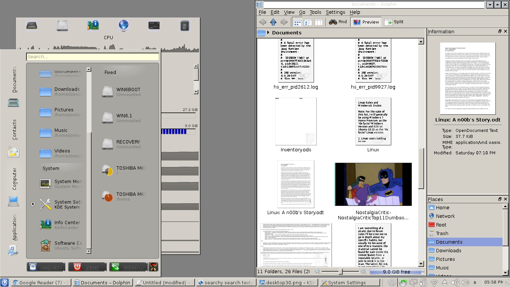Toggle the Preview button in Dolphin's toolbar

(x=366, y=22)
